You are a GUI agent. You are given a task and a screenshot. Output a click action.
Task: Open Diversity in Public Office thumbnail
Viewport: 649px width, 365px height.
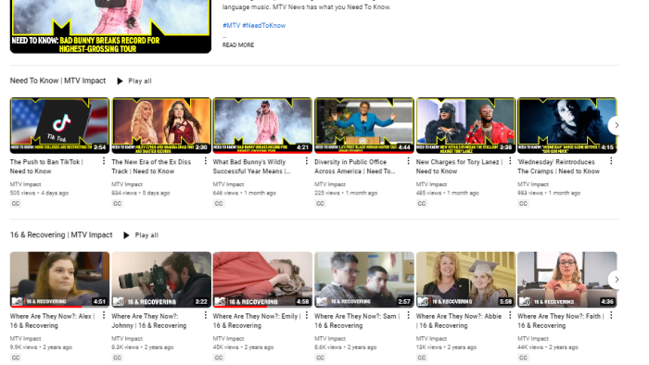click(x=364, y=125)
